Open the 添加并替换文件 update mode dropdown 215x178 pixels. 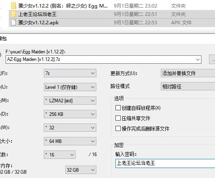[x=188, y=73]
